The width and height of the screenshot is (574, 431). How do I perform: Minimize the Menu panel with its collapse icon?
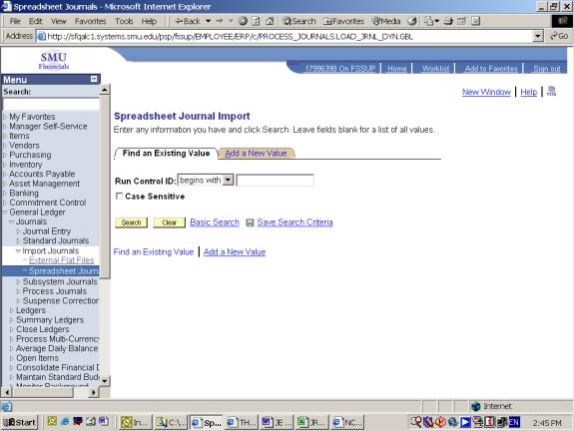click(x=94, y=79)
